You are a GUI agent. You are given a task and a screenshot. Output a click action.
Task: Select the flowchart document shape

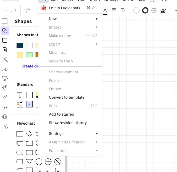[x=20, y=143]
